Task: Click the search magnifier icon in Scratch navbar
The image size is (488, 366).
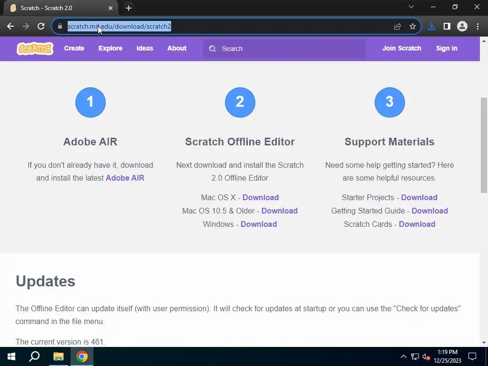Action: pyautogui.click(x=213, y=49)
